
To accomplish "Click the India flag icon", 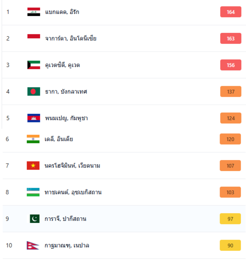I will tap(33, 139).
